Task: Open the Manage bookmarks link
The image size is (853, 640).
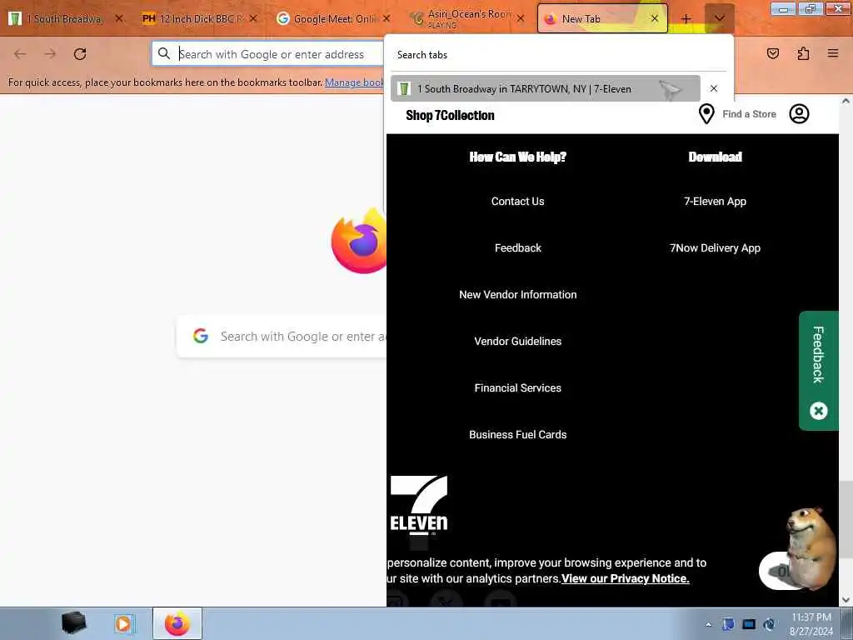Action: click(354, 82)
